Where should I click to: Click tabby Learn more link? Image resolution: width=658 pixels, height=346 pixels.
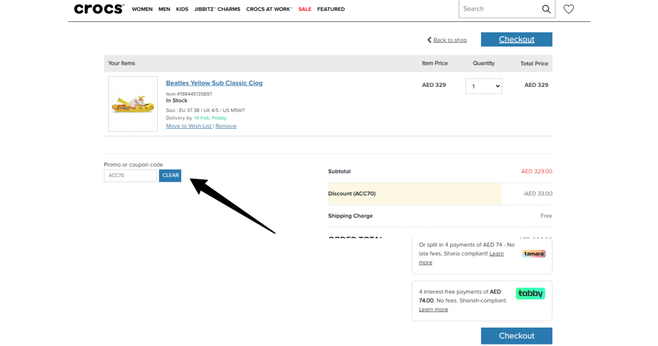point(433,309)
